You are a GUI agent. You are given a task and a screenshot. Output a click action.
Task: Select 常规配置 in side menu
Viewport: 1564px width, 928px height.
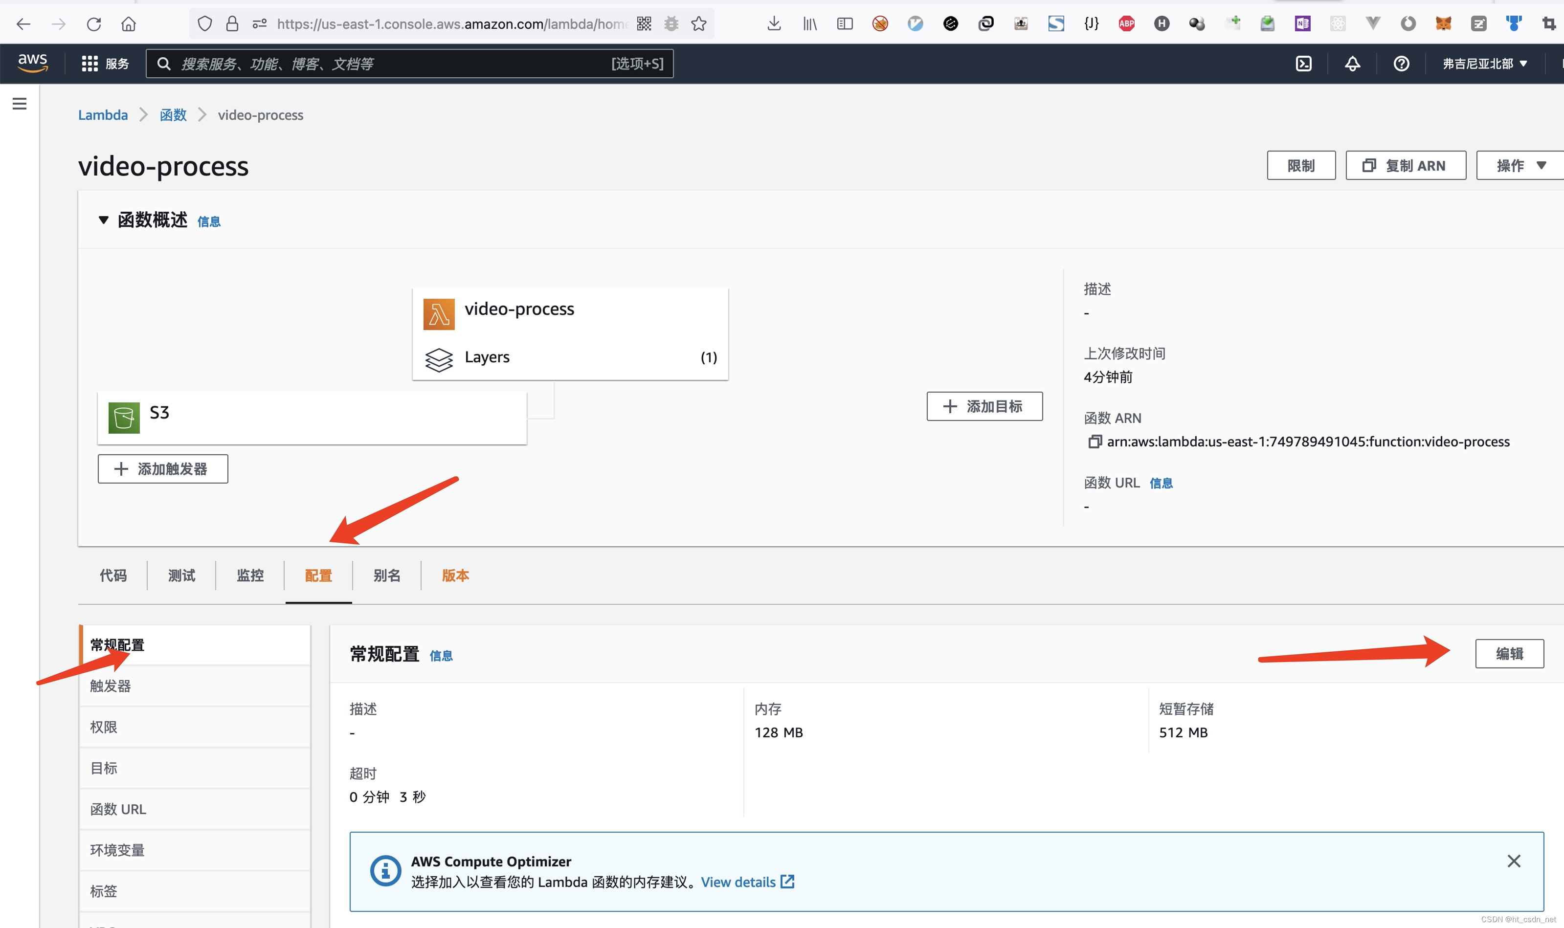tap(195, 645)
